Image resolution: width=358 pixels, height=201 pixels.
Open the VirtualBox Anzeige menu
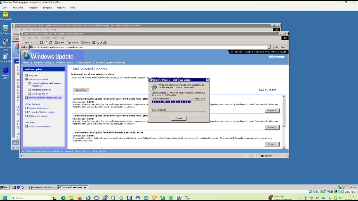tap(33, 8)
